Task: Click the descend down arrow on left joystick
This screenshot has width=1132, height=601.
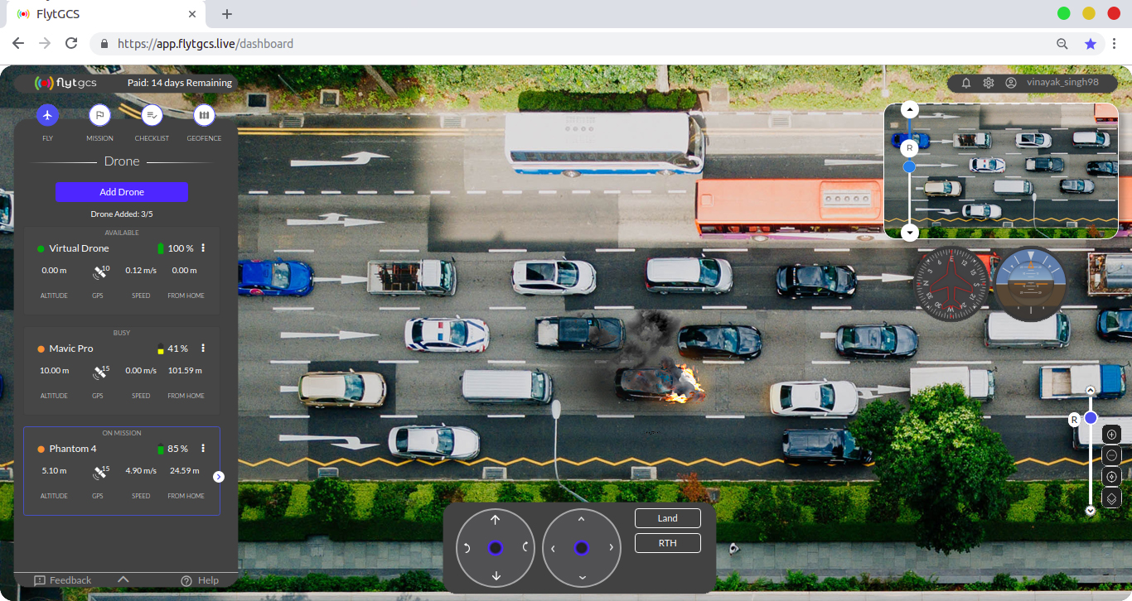Action: tap(496, 576)
